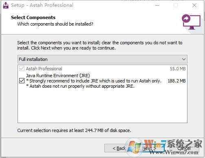Viewport: 205px width, 158px height.
Task: Click the disk space requirement text
Action: click(74, 130)
